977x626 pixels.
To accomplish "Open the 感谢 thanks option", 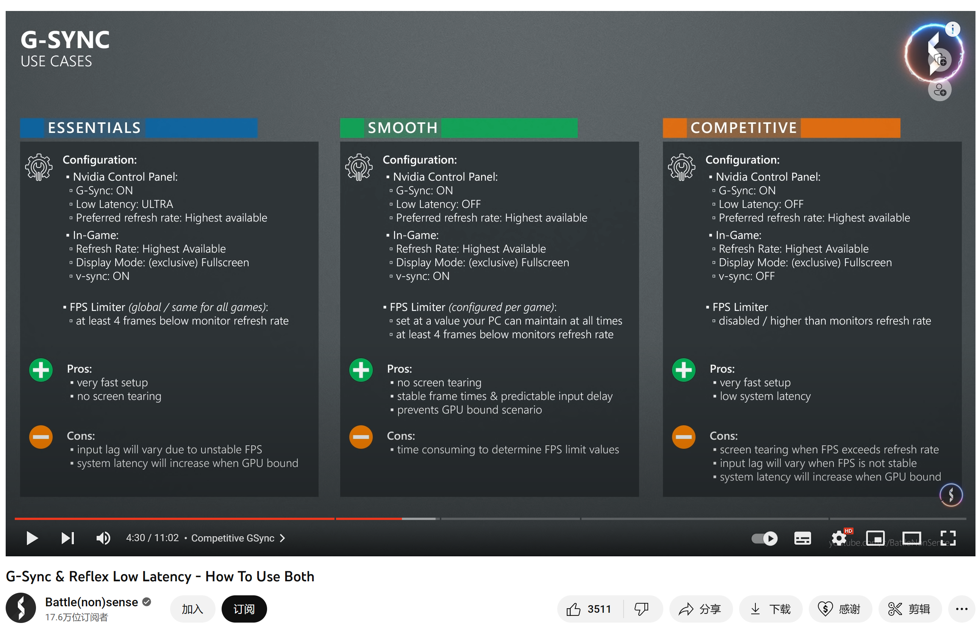I will 839,609.
